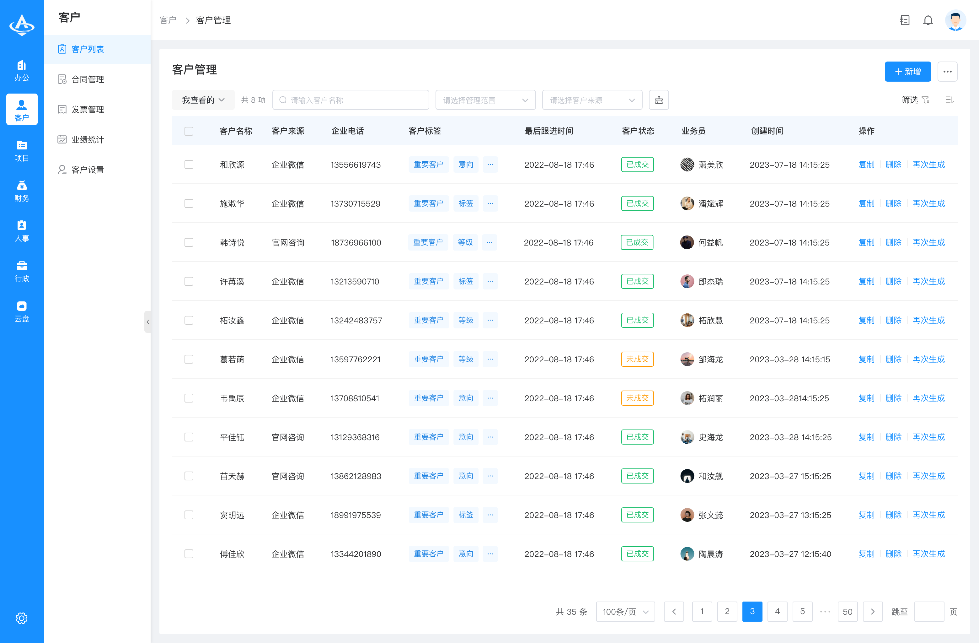Open the settings gear at sidebar bottom
Screen dimensions: 979x643
[x=21, y=618]
